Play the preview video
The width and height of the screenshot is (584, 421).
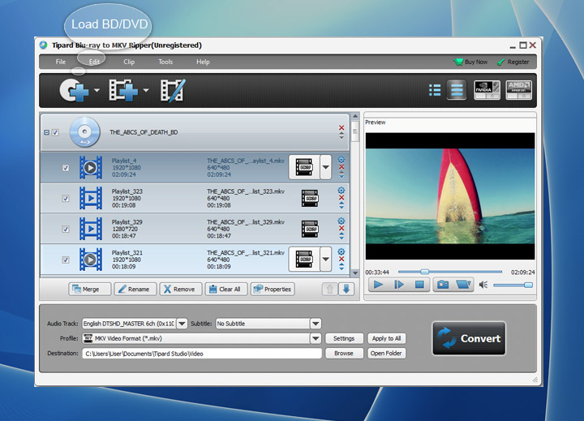pos(379,285)
